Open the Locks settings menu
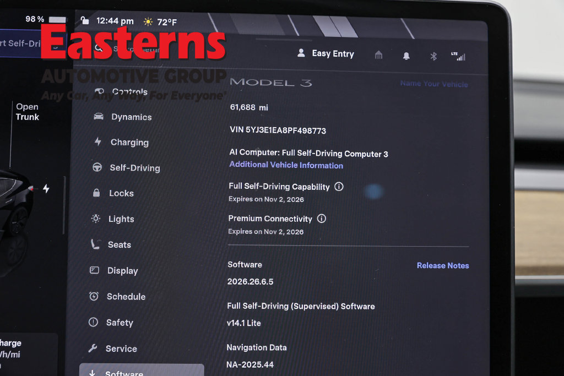 [x=113, y=193]
